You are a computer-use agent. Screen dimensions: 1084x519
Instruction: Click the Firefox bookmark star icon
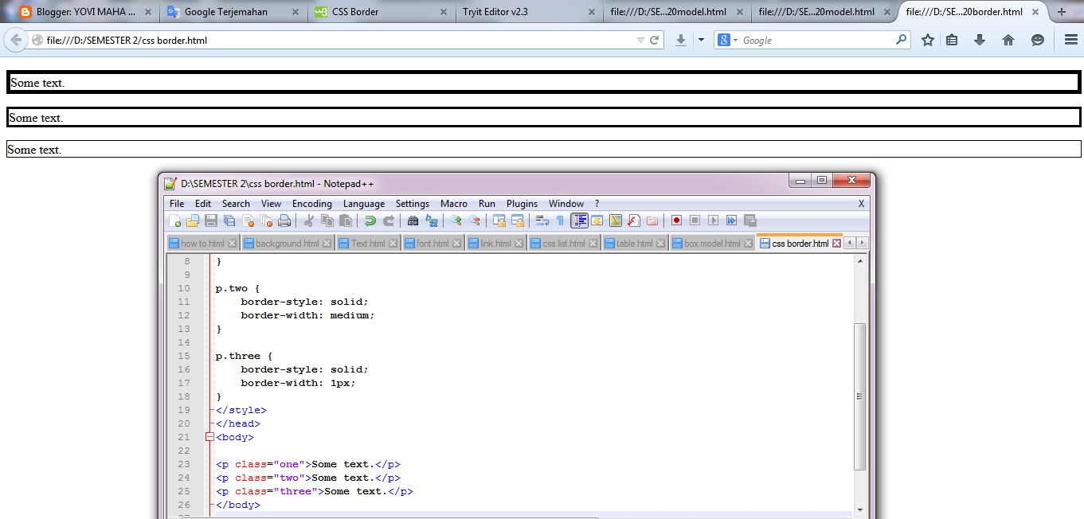(x=928, y=40)
